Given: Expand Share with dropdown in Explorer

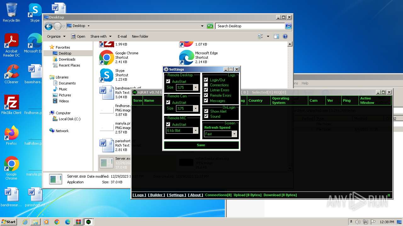Looking at the screenshot, I should tap(101, 36).
